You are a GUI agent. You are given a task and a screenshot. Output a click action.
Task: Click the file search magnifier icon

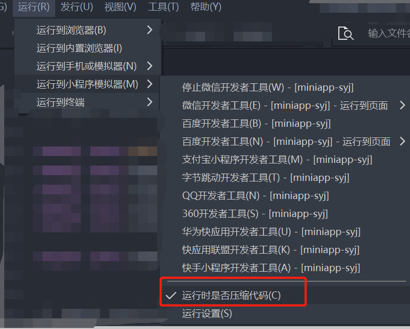(x=346, y=33)
